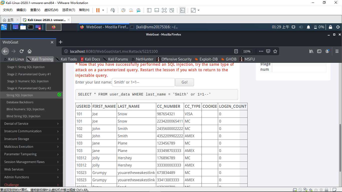Click the Kali logout icon
The width and height of the screenshot is (342, 192).
(x=338, y=27)
